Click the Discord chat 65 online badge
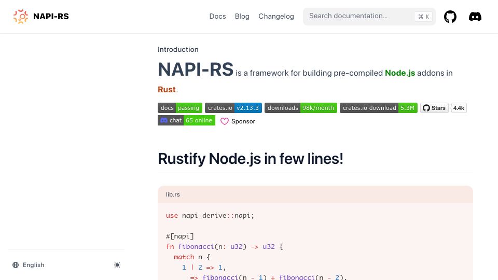This screenshot has width=498, height=280. 186,120
